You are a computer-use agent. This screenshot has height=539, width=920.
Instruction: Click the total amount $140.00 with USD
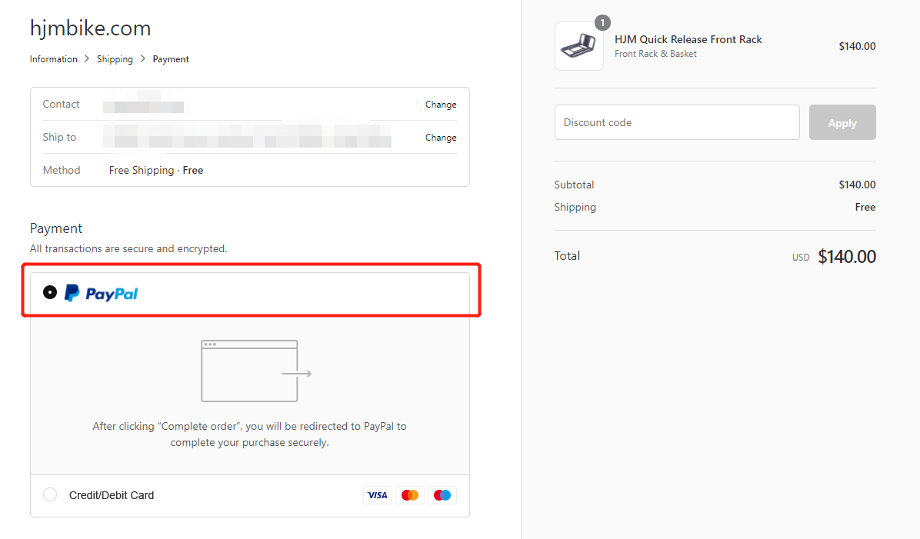(x=834, y=256)
